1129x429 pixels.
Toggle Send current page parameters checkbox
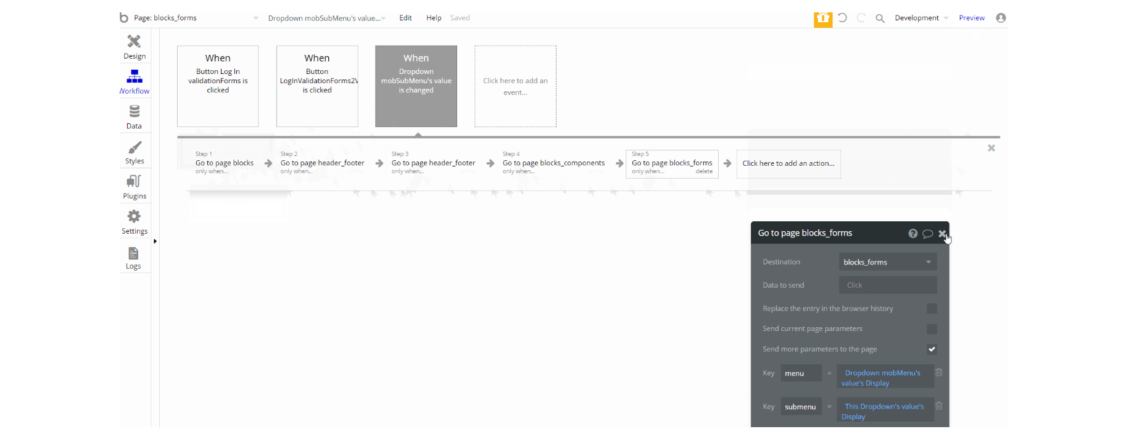coord(932,329)
